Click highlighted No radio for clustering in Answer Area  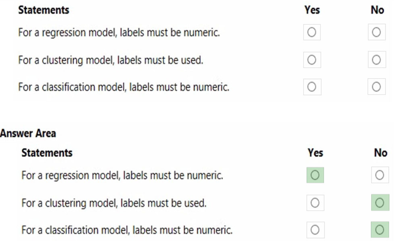pyautogui.click(x=380, y=203)
